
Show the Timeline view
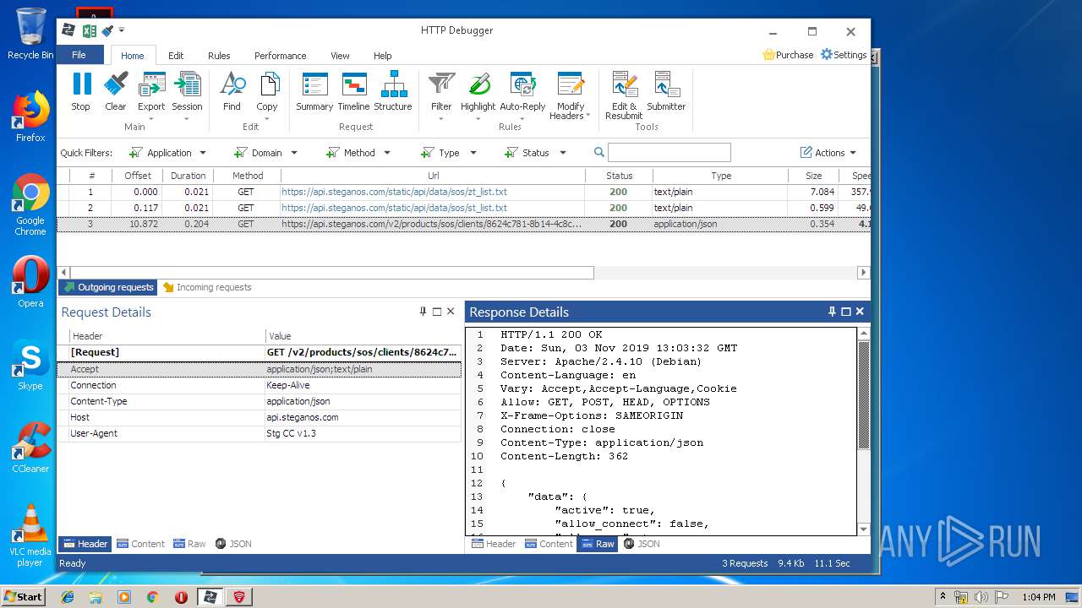tap(353, 91)
